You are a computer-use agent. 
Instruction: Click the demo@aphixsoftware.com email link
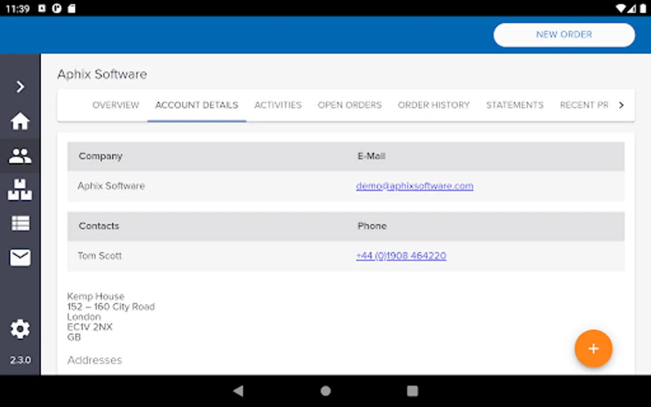tap(415, 186)
